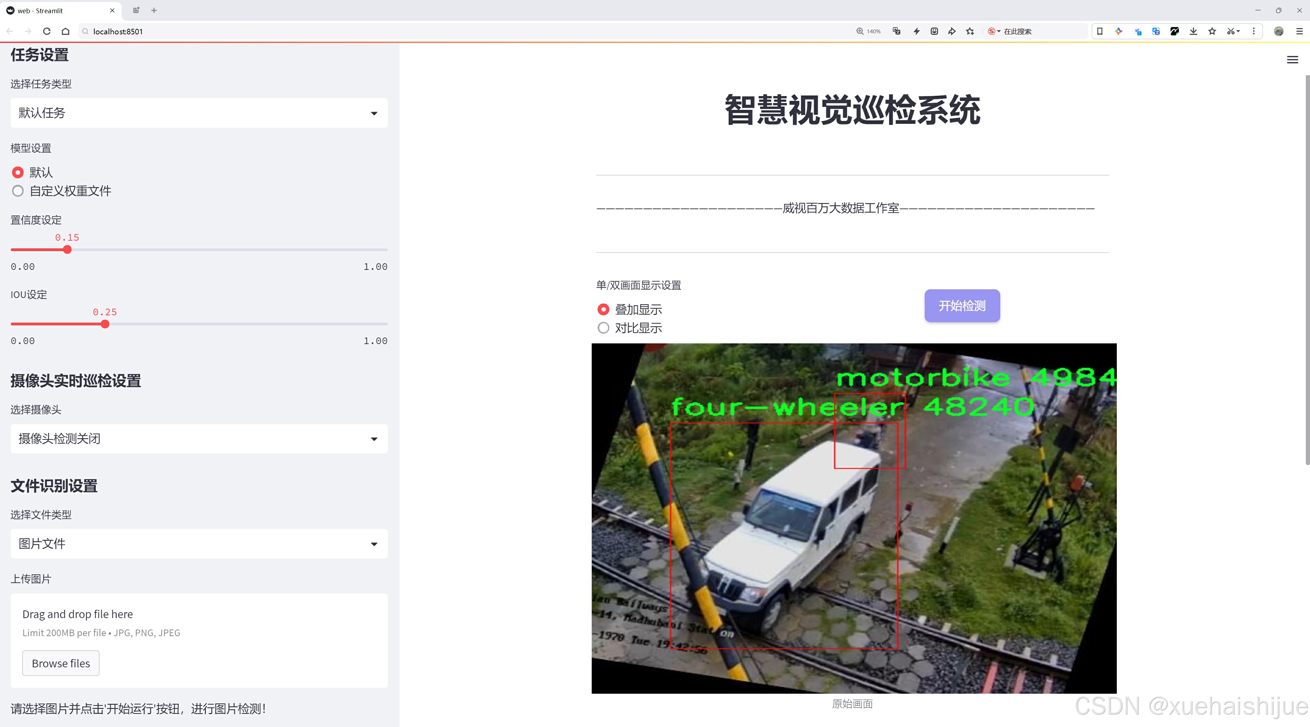
Task: Click the downloads arrow icon
Action: [x=1193, y=32]
